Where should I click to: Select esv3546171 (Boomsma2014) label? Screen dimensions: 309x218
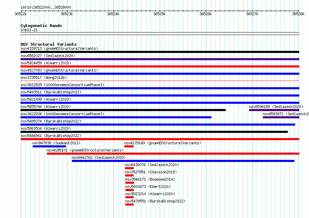pos(150,179)
